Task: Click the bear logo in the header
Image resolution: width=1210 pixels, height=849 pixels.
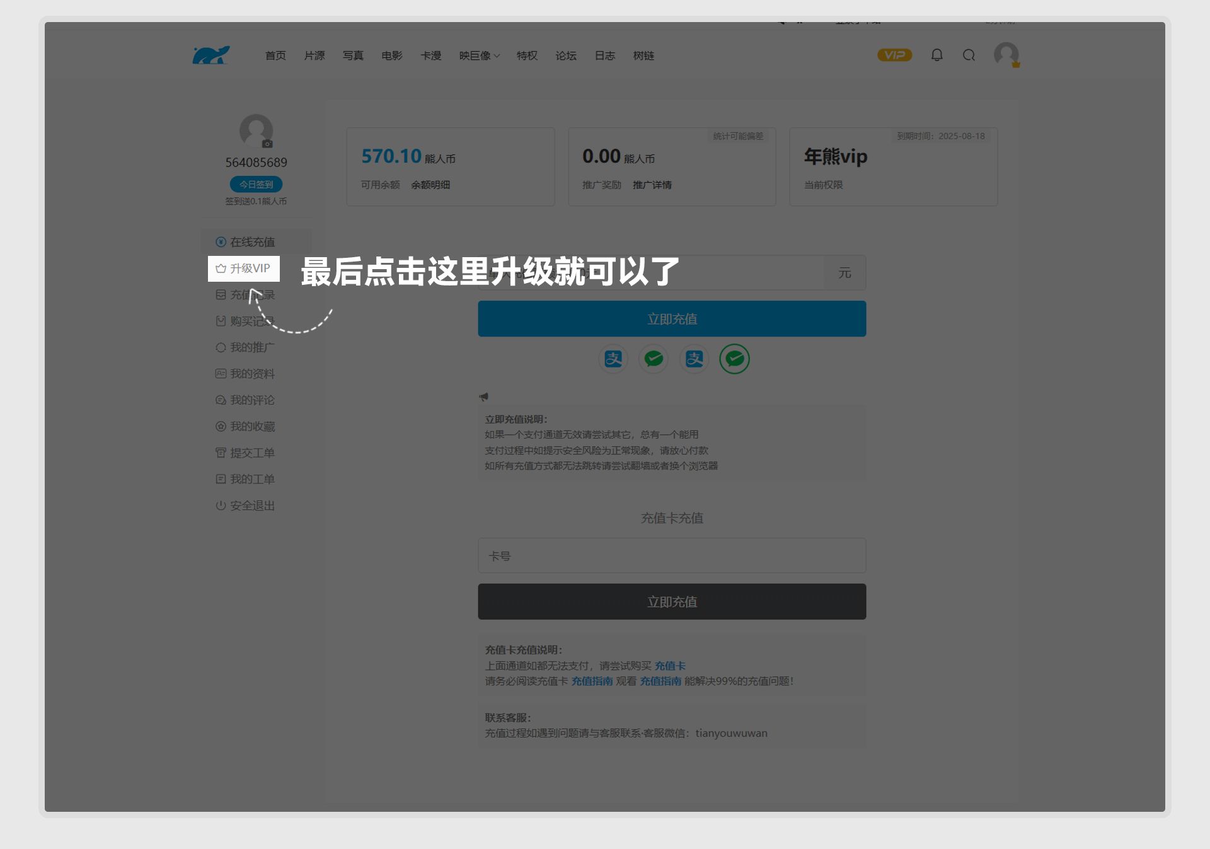Action: 211,55
